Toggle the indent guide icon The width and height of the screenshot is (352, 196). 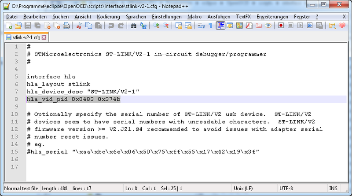(220, 26)
